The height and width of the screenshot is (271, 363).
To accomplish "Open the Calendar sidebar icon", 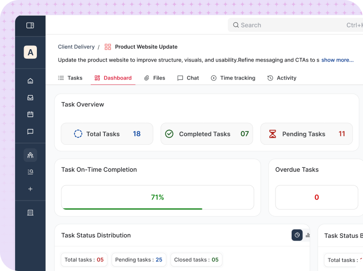I will [30, 114].
